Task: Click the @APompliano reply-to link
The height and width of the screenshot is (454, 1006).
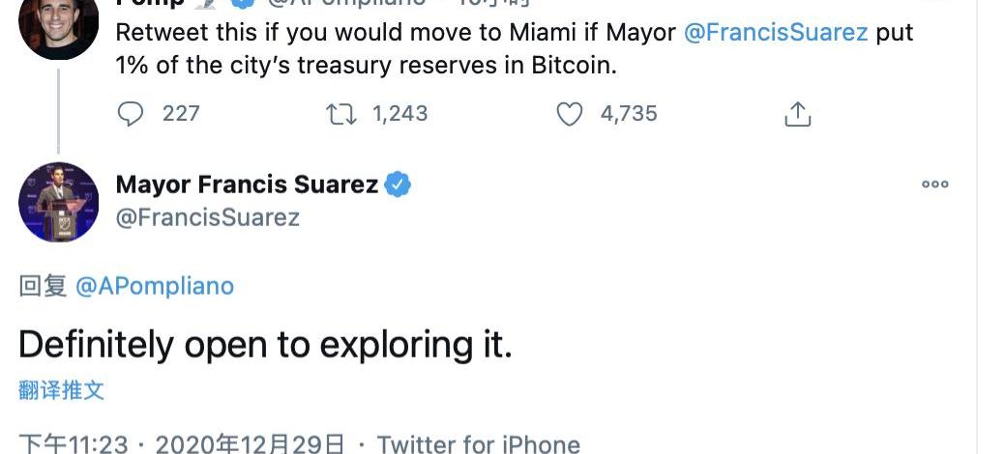Action: pos(154,286)
